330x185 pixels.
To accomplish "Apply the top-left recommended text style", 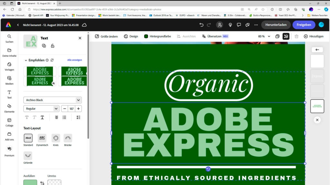I will [40, 71].
